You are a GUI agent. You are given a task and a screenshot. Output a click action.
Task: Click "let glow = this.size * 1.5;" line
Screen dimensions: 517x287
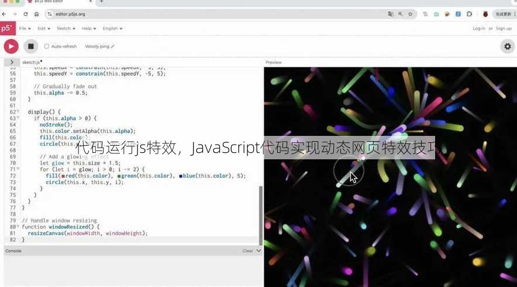80,163
